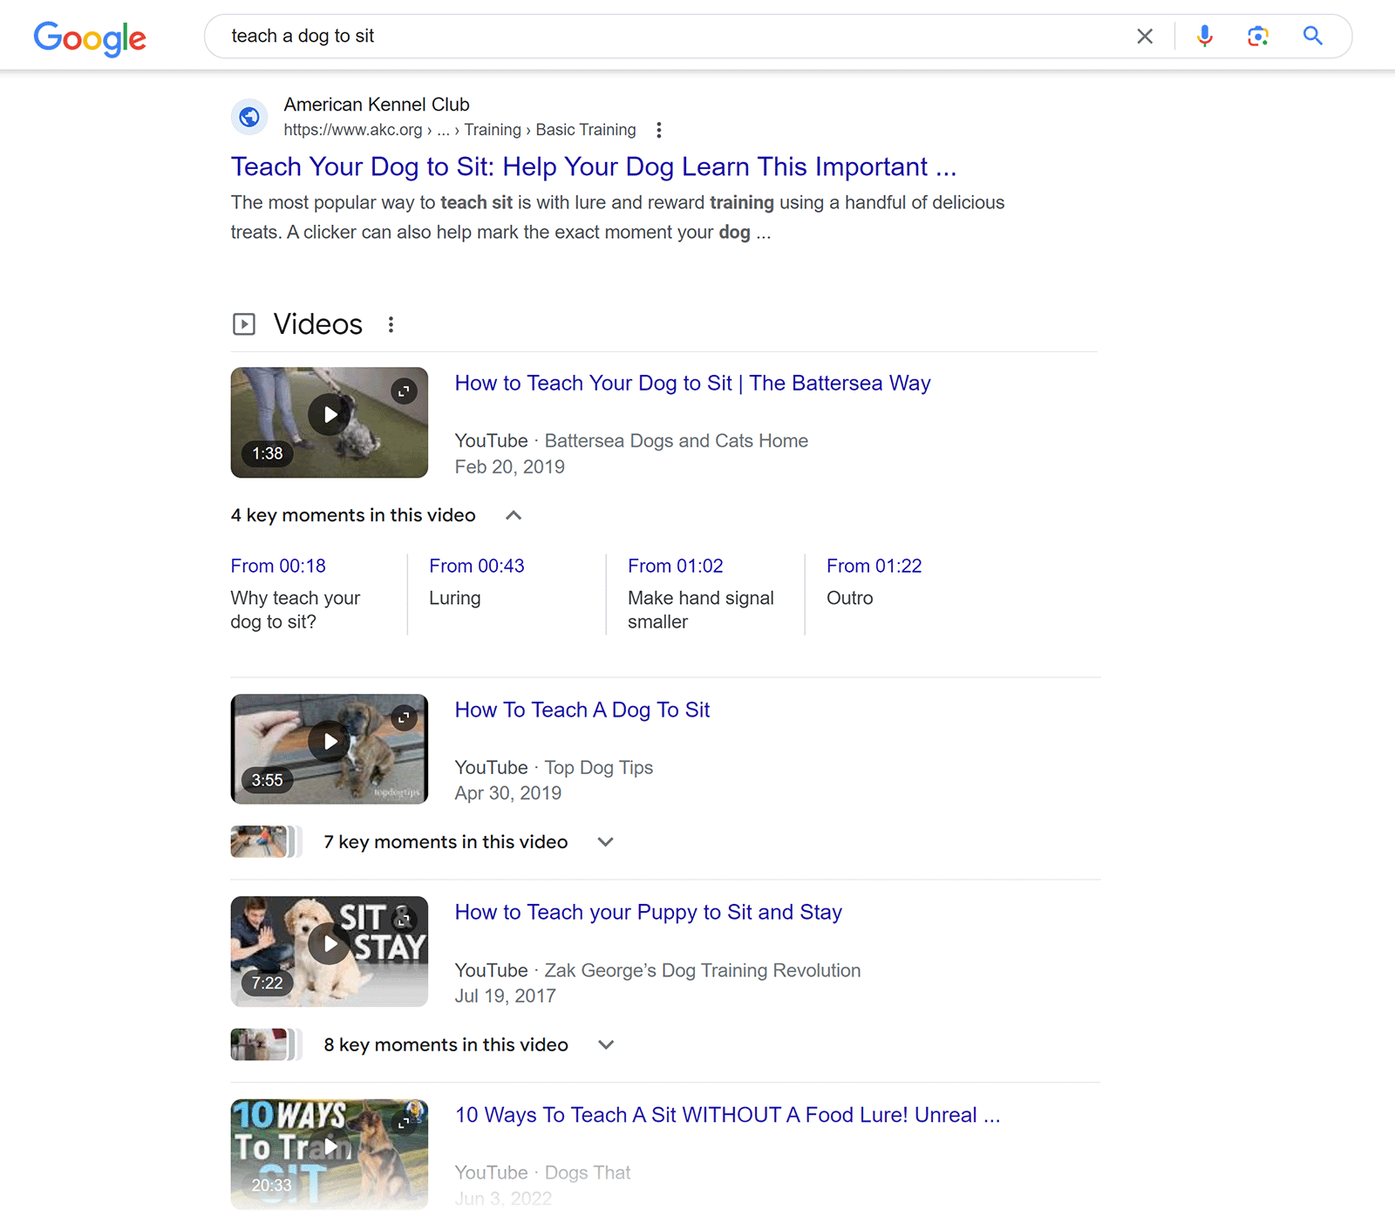Viewport: 1395px width, 1223px height.
Task: Click the American Kennel Club site favicon
Action: 249,116
